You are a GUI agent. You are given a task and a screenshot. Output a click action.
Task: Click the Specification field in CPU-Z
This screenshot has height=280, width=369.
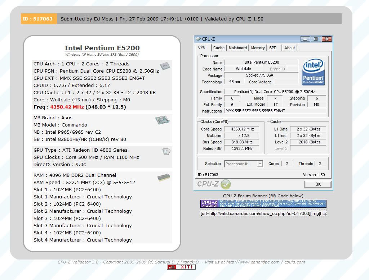275,92
